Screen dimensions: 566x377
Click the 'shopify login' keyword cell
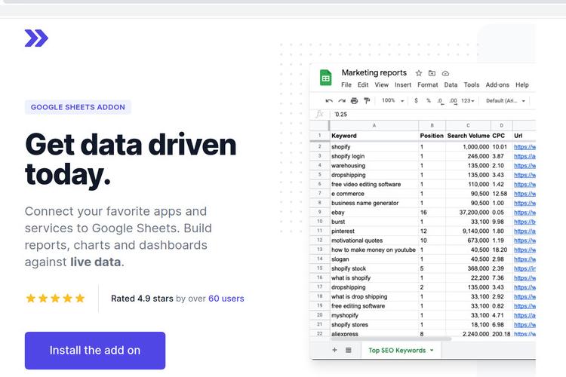pyautogui.click(x=374, y=156)
